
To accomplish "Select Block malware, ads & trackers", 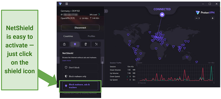I will 80,86.
